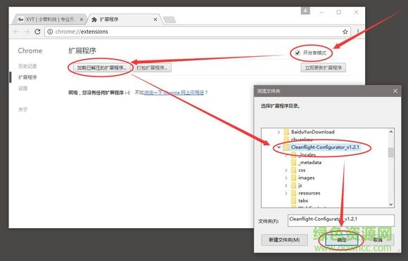Select the css folder

tap(302, 170)
